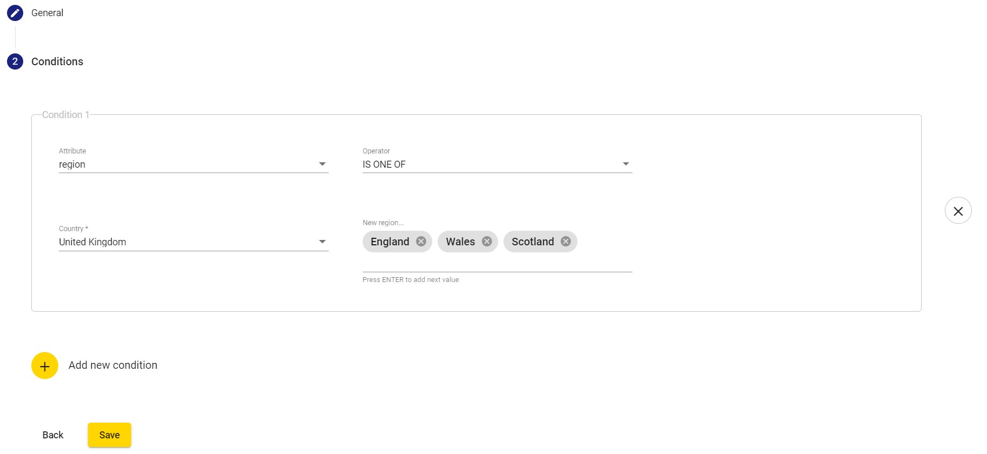The image size is (987, 454).
Task: Open the Operator dropdown arrow
Action: tap(626, 164)
